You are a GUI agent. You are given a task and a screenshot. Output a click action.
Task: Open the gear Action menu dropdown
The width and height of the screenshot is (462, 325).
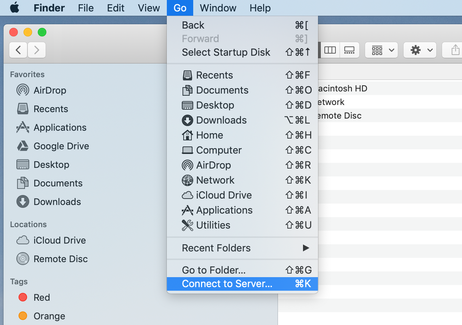coord(420,50)
